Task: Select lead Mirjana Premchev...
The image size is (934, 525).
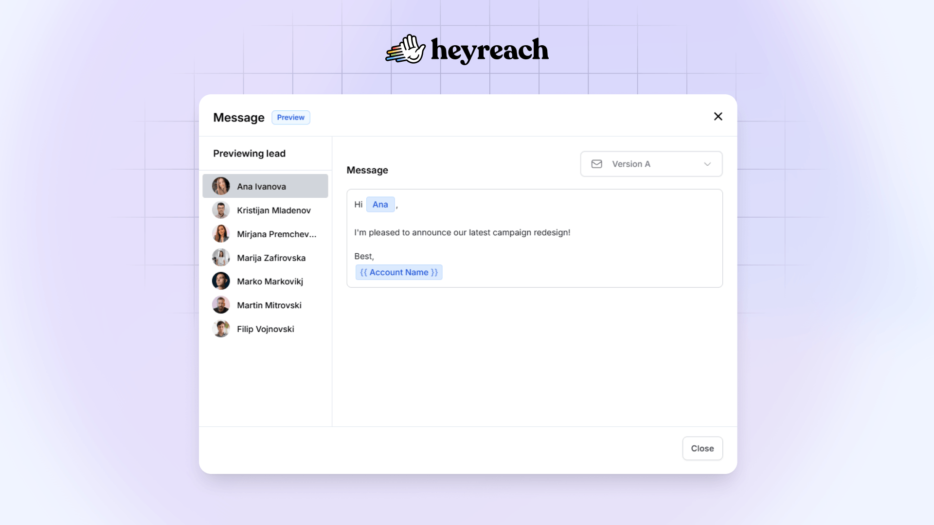Action: [265, 234]
